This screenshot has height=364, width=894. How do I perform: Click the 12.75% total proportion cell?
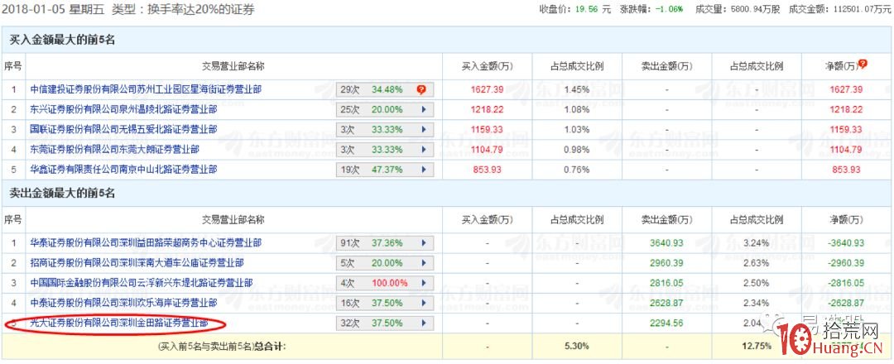coord(757,346)
